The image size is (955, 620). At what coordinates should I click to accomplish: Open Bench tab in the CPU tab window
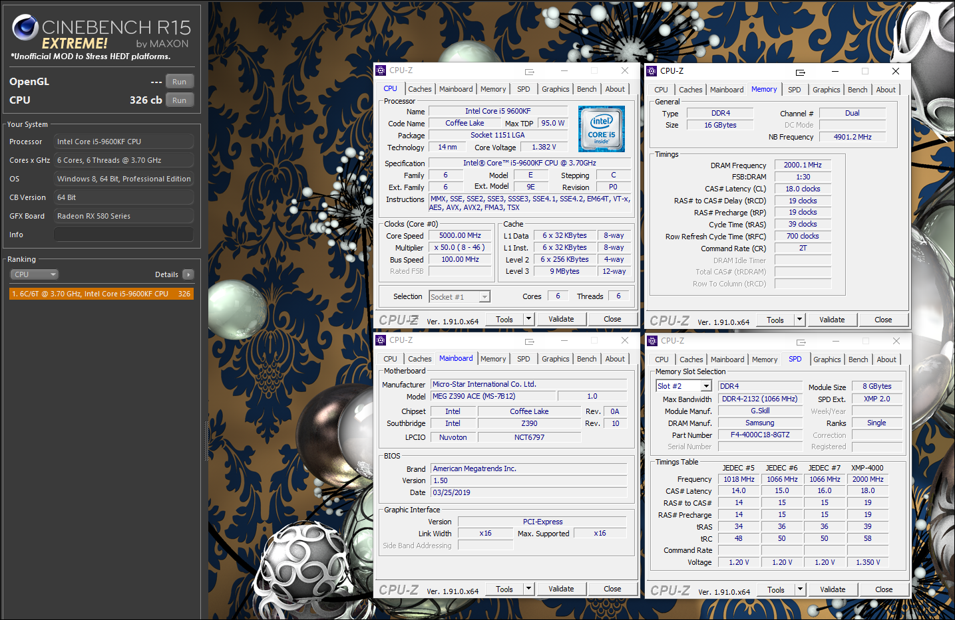586,89
